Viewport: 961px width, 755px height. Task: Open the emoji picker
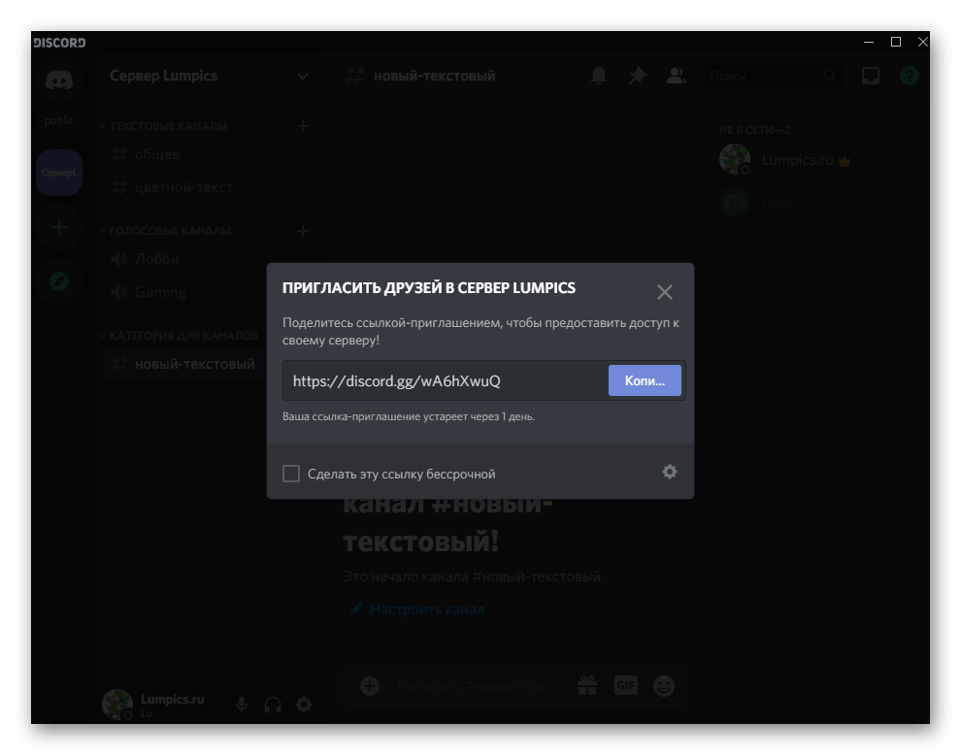[x=664, y=686]
